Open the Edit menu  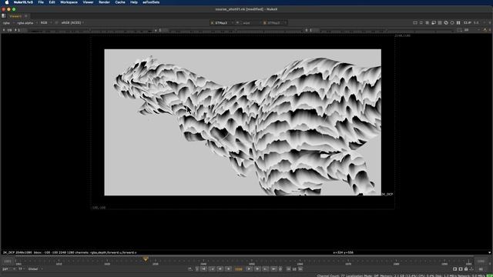click(52, 2)
